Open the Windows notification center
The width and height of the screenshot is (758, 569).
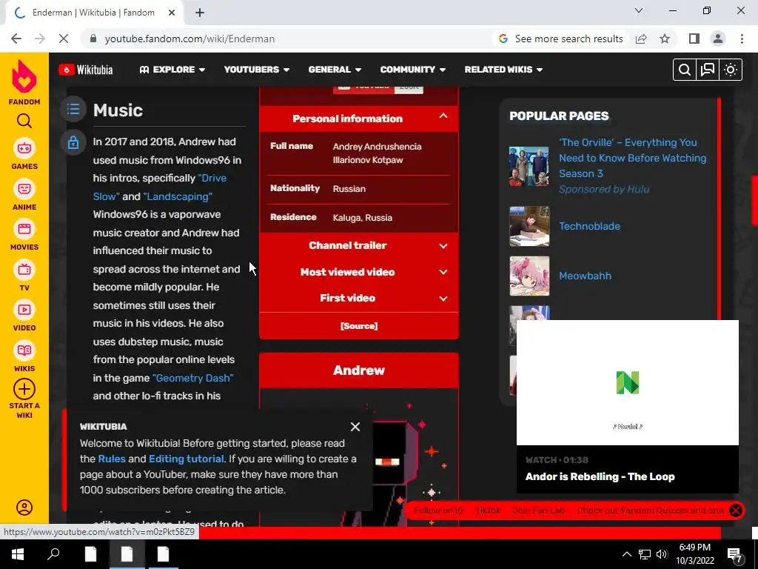click(x=735, y=554)
